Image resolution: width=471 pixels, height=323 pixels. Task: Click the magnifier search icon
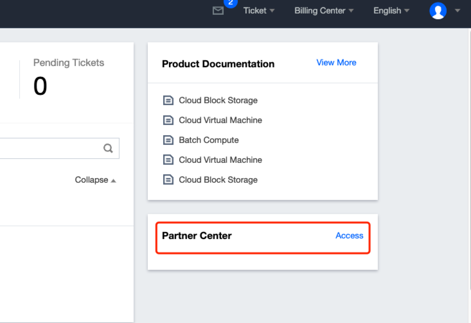(108, 148)
